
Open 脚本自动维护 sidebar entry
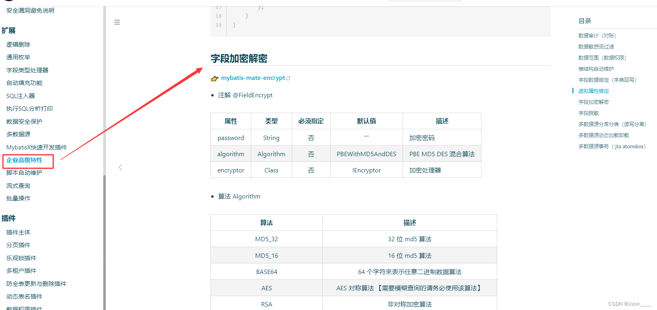point(24,172)
